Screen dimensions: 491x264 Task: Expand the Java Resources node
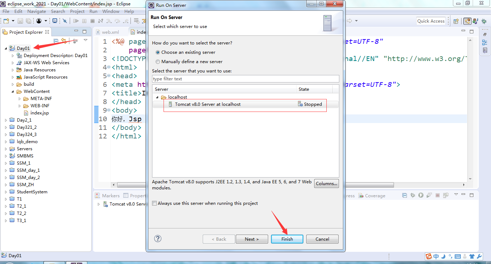[x=13, y=70]
